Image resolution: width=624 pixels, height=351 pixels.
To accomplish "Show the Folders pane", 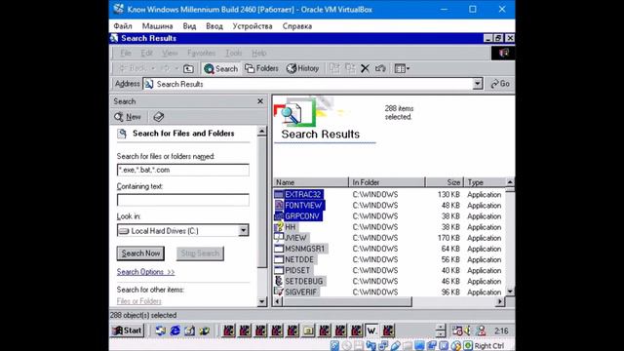I will tap(261, 68).
